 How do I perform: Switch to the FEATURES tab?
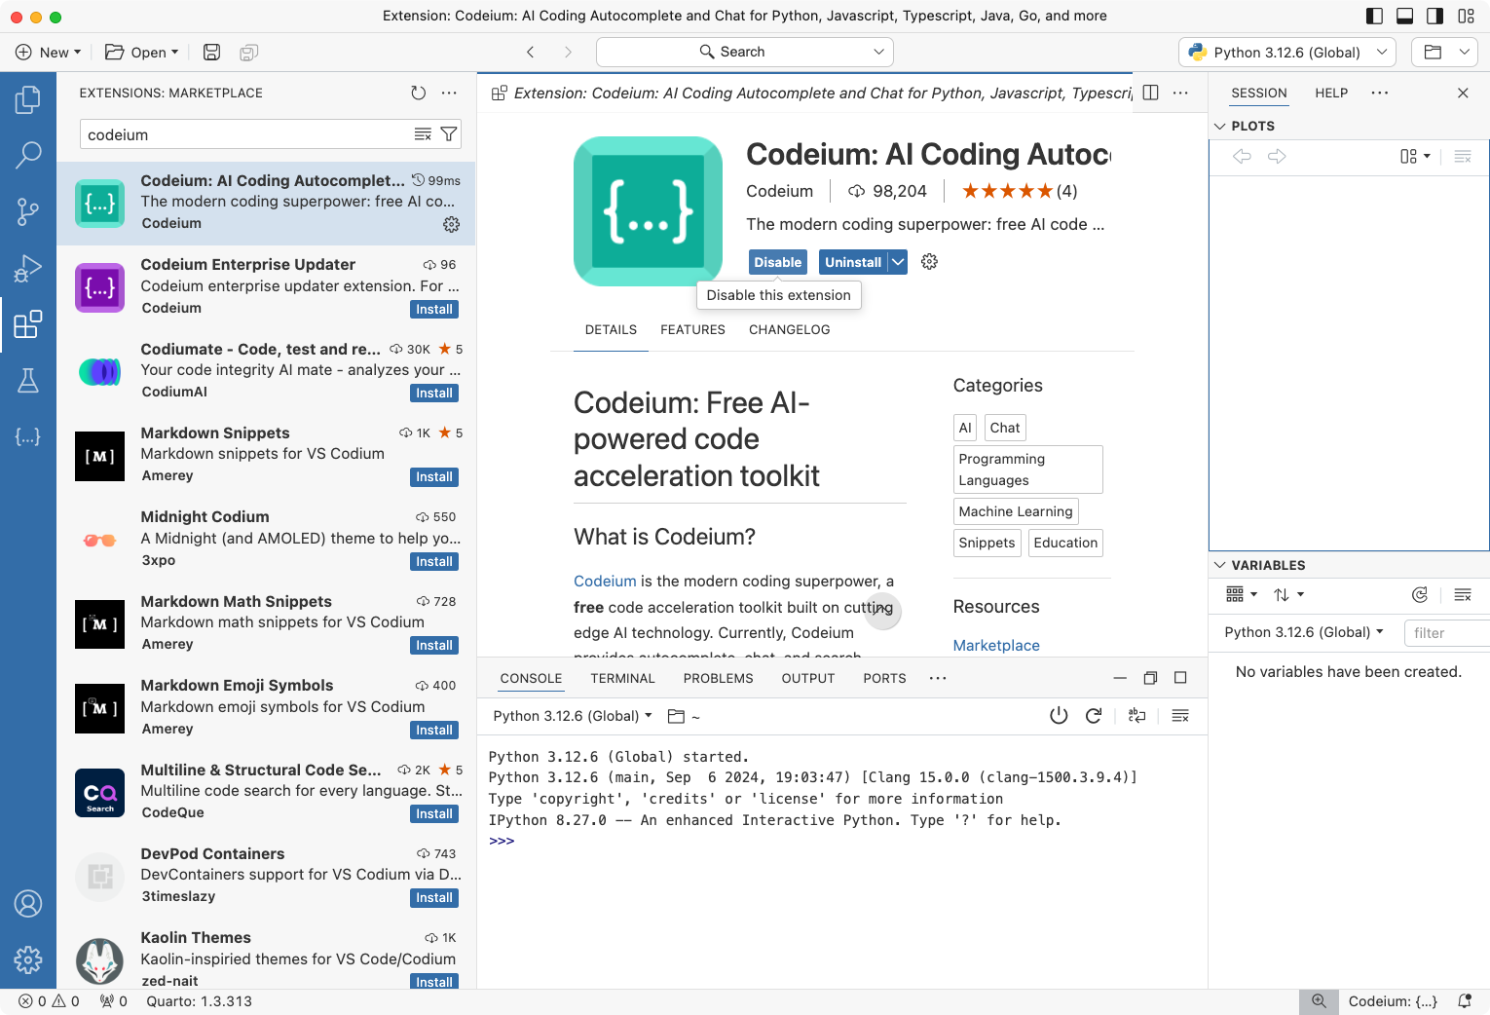[x=692, y=329]
